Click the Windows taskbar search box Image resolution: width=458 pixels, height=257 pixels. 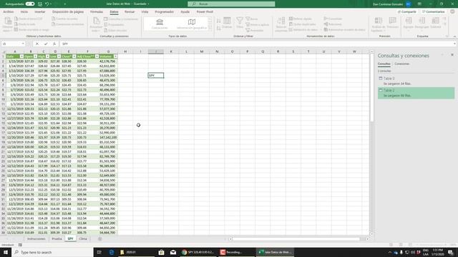(x=52, y=252)
